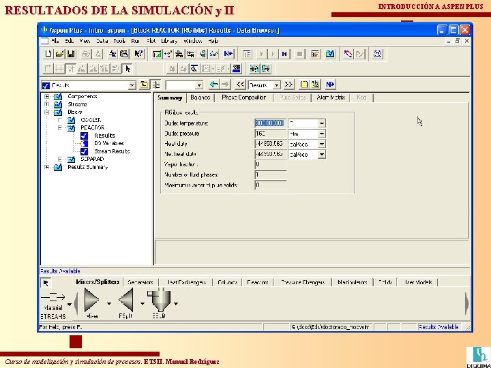Collapse the Blocks tree node
The height and width of the screenshot is (368, 491).
(46, 112)
